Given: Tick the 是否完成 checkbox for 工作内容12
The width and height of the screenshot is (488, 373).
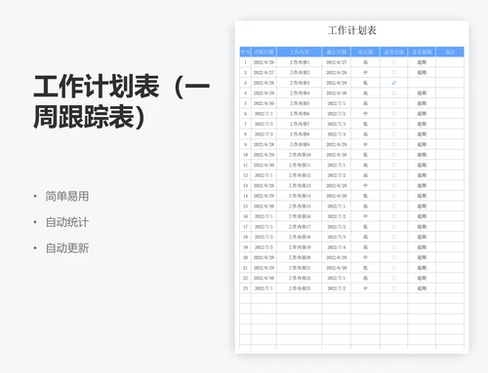Looking at the screenshot, I should click(x=393, y=175).
